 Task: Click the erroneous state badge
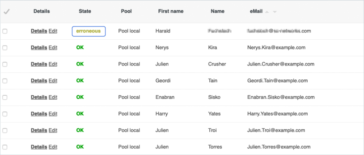(88, 31)
